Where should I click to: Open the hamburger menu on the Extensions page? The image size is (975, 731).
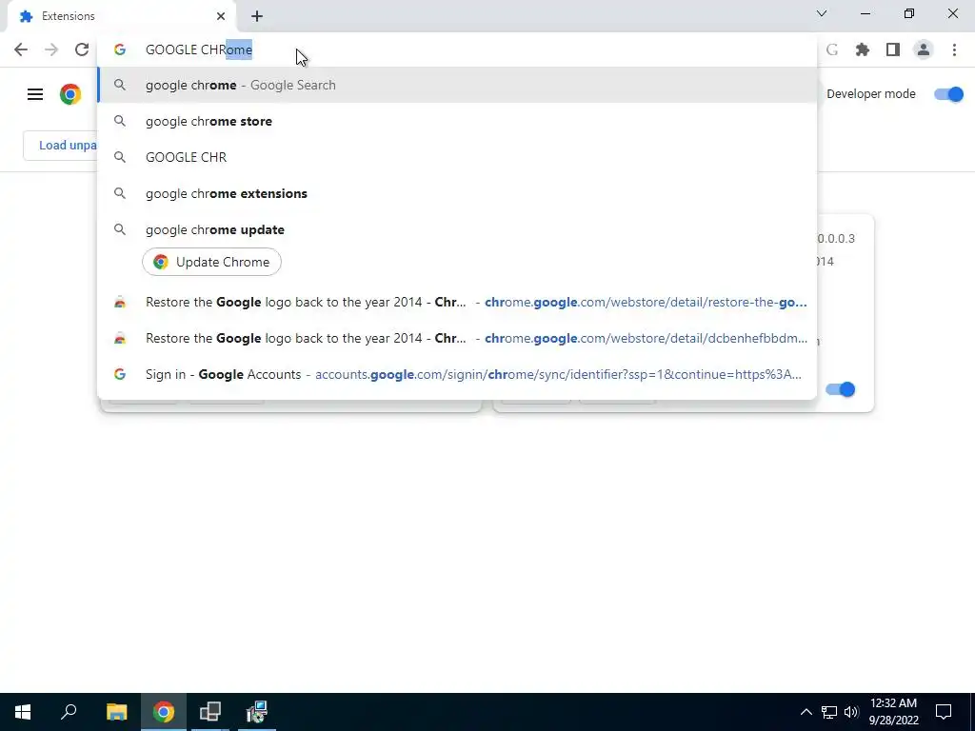coord(35,94)
